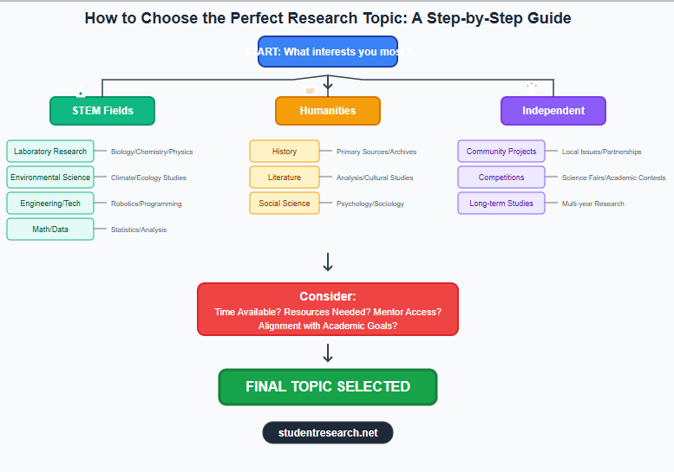The image size is (674, 472).
Task: Click the down arrow above FINAL TOPIC SELECTED
Action: coord(328,352)
